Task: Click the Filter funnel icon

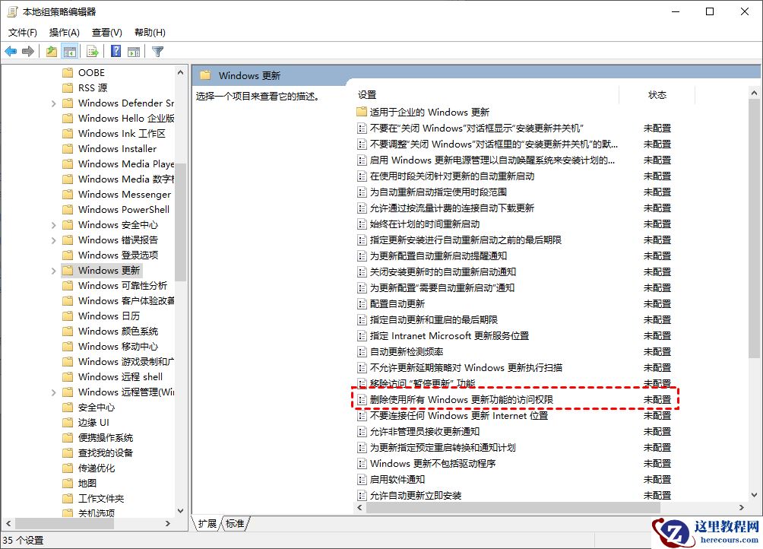Action: point(157,51)
